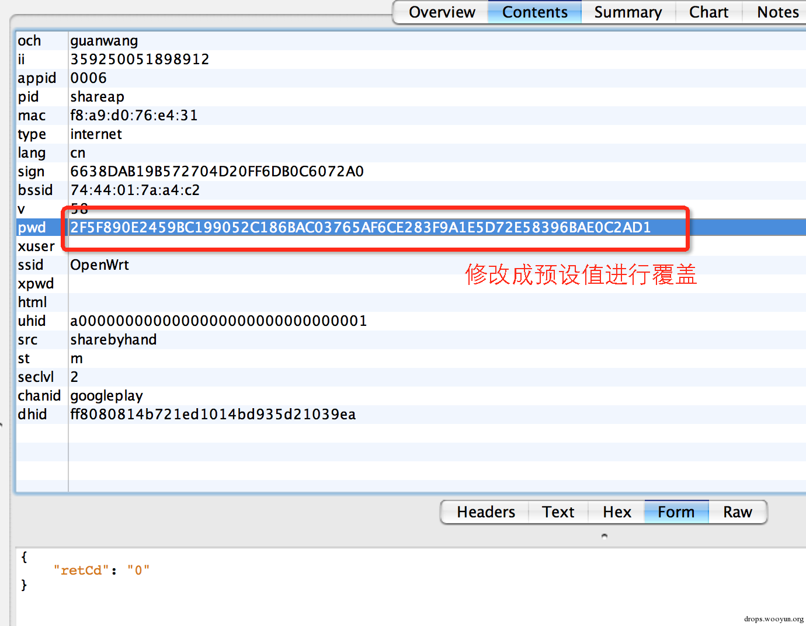
Task: Click the retCd key in the JSON response
Action: click(81, 571)
